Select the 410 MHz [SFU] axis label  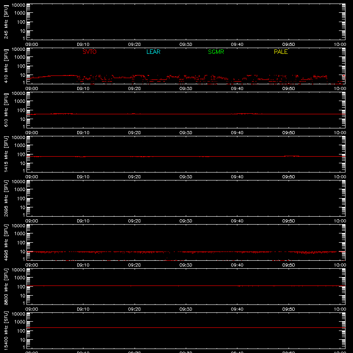[x=6, y=66]
